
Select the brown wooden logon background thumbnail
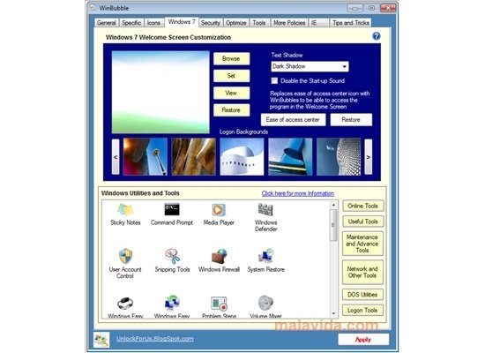pyautogui.click(x=194, y=157)
